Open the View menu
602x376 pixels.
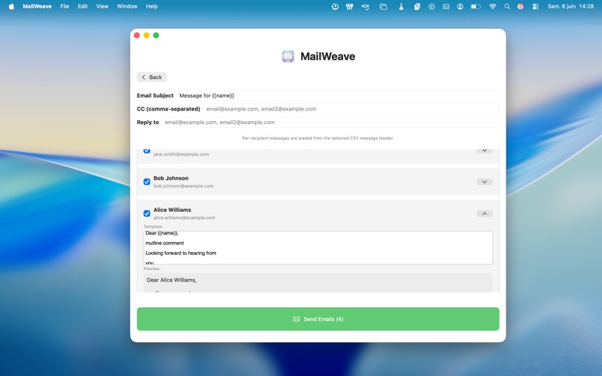click(x=102, y=6)
